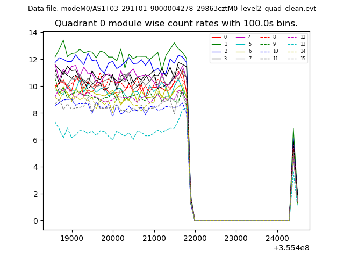Screen dimensions: 344x258
Task: Click the y-axis tick label 14
Action: pos(33,33)
